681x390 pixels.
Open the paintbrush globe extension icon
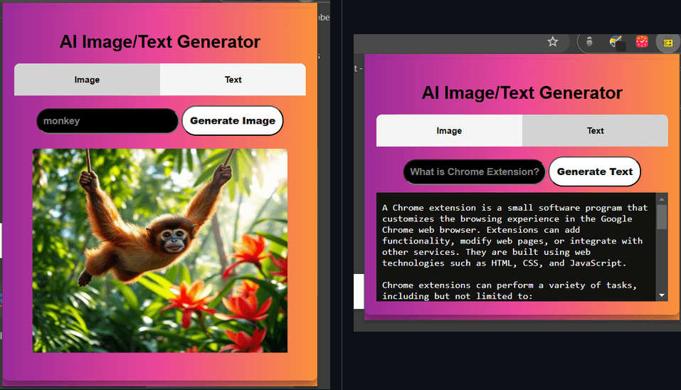pyautogui.click(x=616, y=42)
